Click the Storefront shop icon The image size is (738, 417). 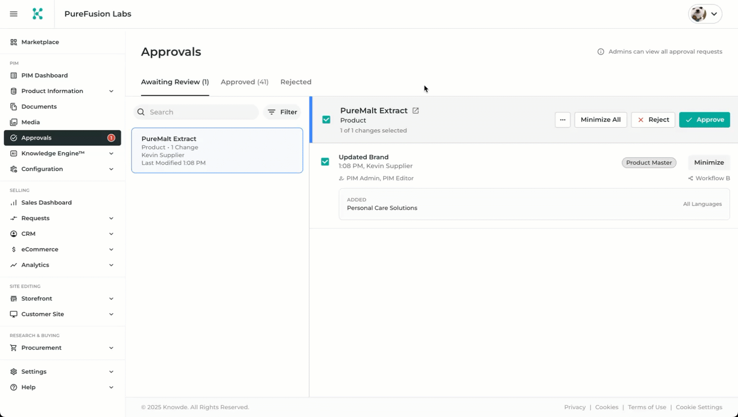(14, 299)
